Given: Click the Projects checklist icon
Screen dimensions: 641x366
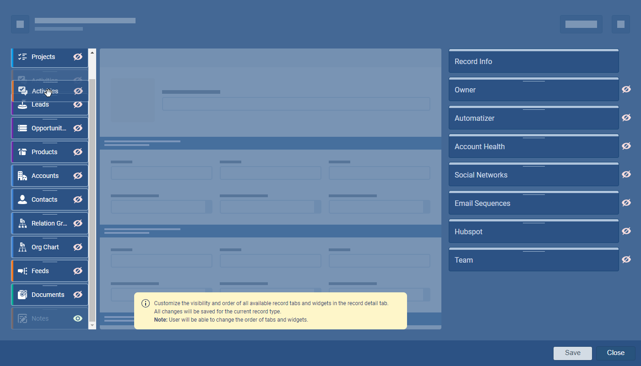Looking at the screenshot, I should pyautogui.click(x=22, y=57).
